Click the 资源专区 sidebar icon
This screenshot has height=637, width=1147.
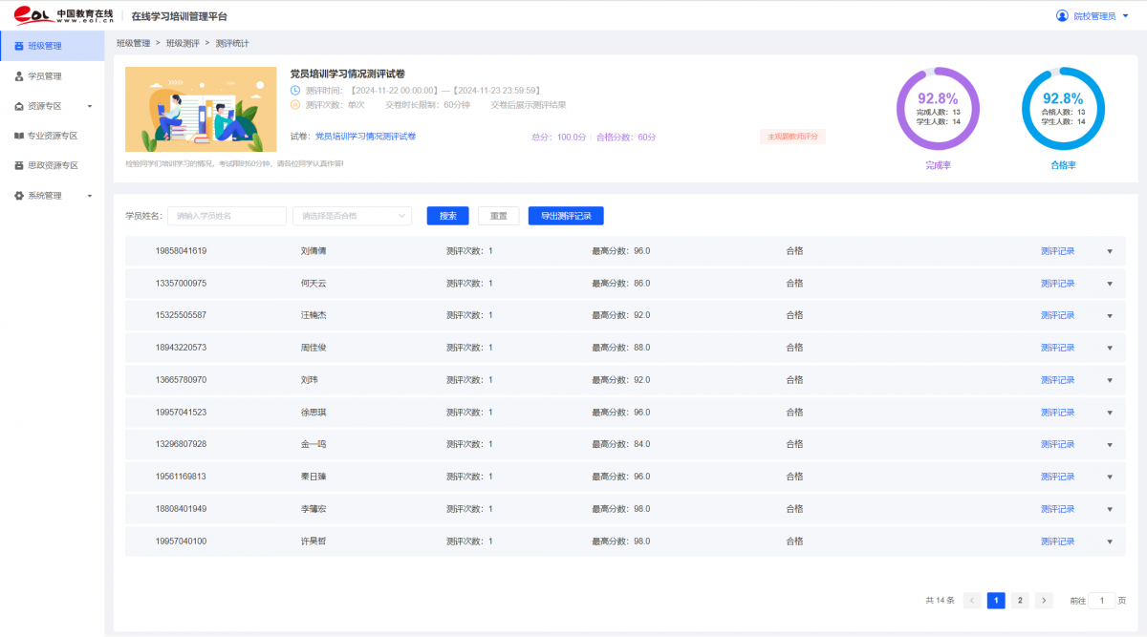coord(19,106)
